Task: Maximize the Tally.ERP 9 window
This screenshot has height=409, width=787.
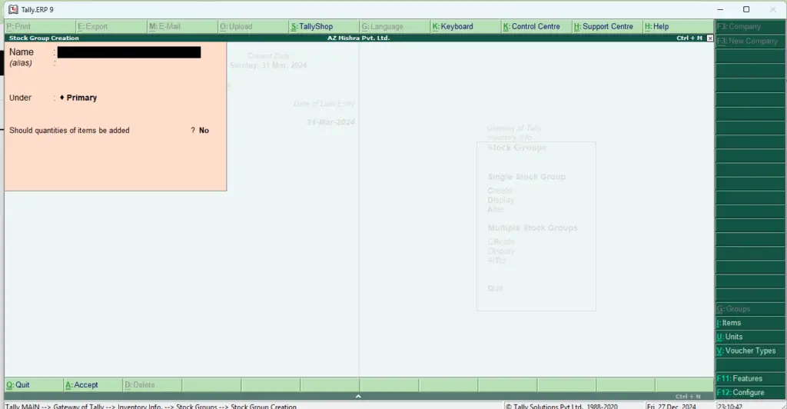Action: click(x=746, y=9)
